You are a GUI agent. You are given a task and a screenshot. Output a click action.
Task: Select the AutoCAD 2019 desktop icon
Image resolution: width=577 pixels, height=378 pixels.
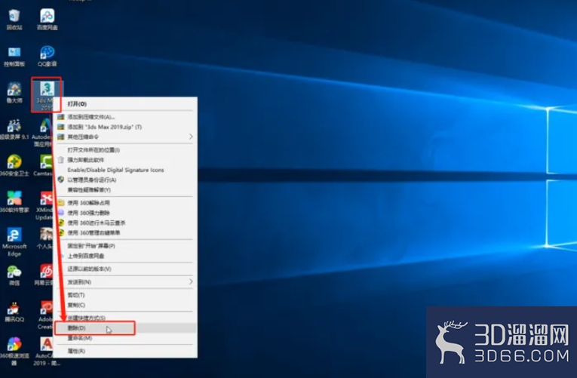pos(46,352)
